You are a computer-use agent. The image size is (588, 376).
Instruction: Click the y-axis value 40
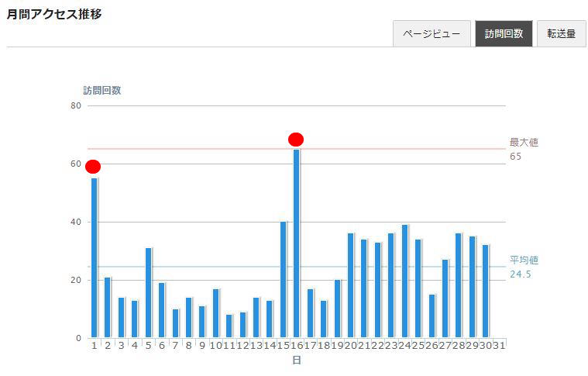[x=76, y=222]
